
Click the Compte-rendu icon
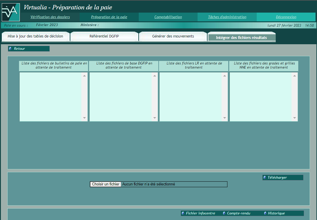click(x=224, y=213)
